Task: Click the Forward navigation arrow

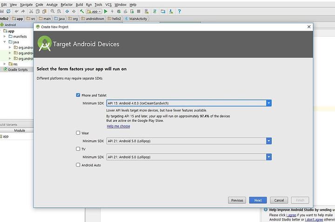Action: click(x=74, y=11)
